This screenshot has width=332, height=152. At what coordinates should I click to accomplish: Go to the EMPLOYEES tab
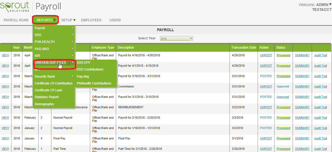click(x=91, y=20)
